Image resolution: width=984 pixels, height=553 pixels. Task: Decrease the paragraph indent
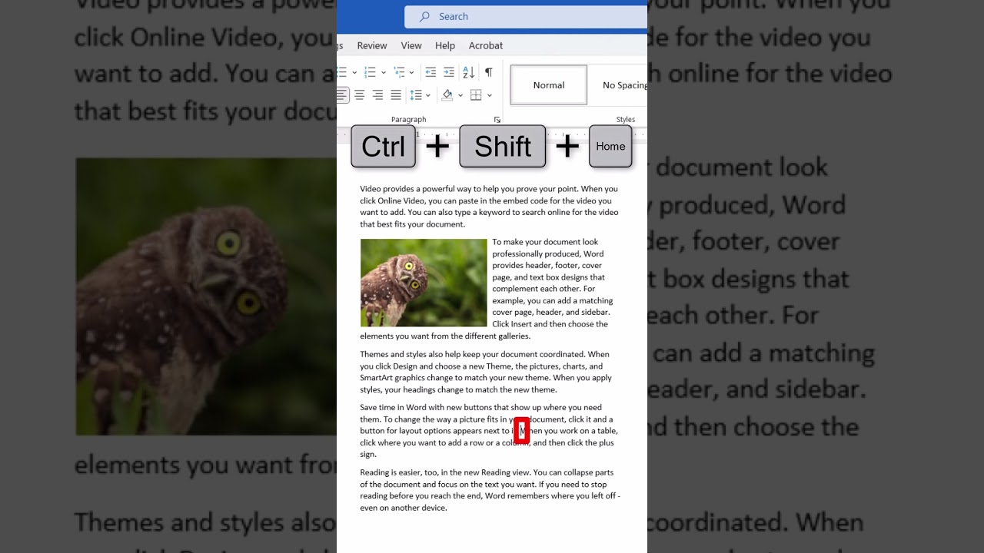pyautogui.click(x=430, y=72)
